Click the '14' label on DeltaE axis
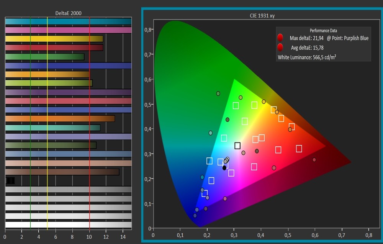The height and width of the screenshot is (244, 383). click(123, 237)
